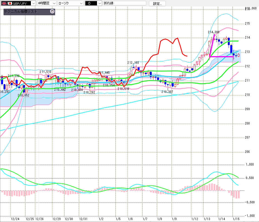Expand the テクニカル指標リスト panel using its square icon
The height and width of the screenshot is (222, 259).
(x=52, y=12)
